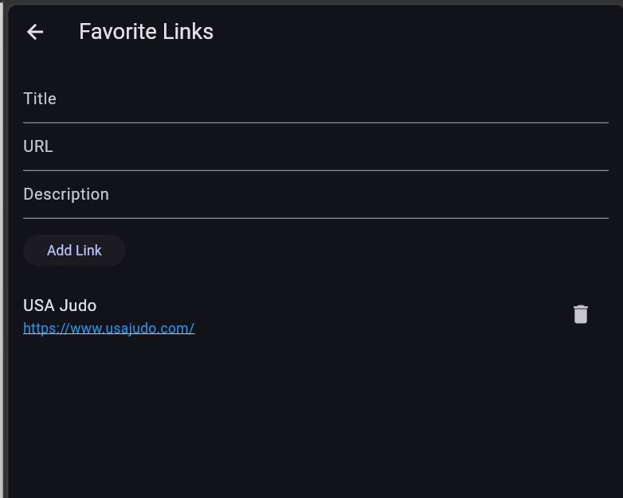Viewport: 623px width, 498px height.
Task: Click the Description field label text
Action: tap(66, 194)
